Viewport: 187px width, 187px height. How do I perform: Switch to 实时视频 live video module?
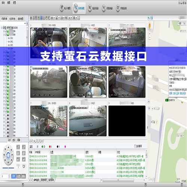click(x=79, y=8)
